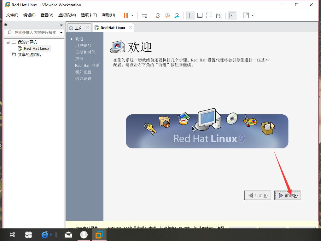Toggle the thumbnail bar view
Image resolution: width=321 pixels, height=241 pixels.
(x=200, y=15)
